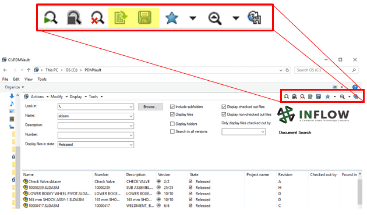Expand the address bar history dropdown
Screen dimensions: 367x215
point(281,70)
